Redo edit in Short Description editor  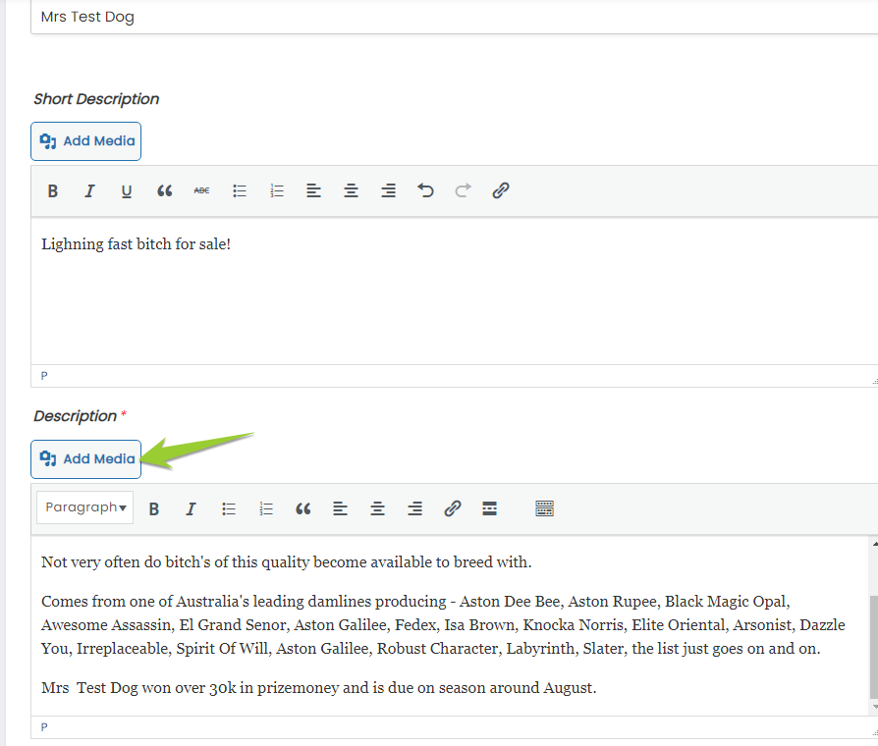coord(464,191)
